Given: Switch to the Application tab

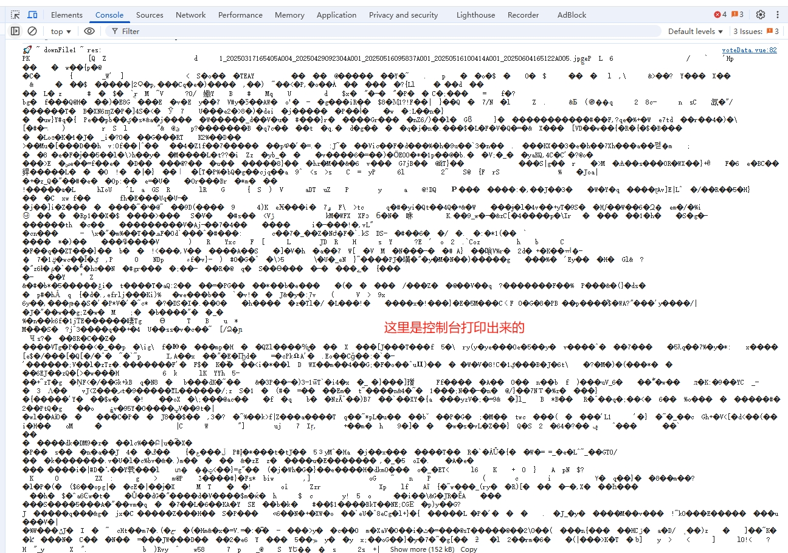Looking at the screenshot, I should point(337,15).
